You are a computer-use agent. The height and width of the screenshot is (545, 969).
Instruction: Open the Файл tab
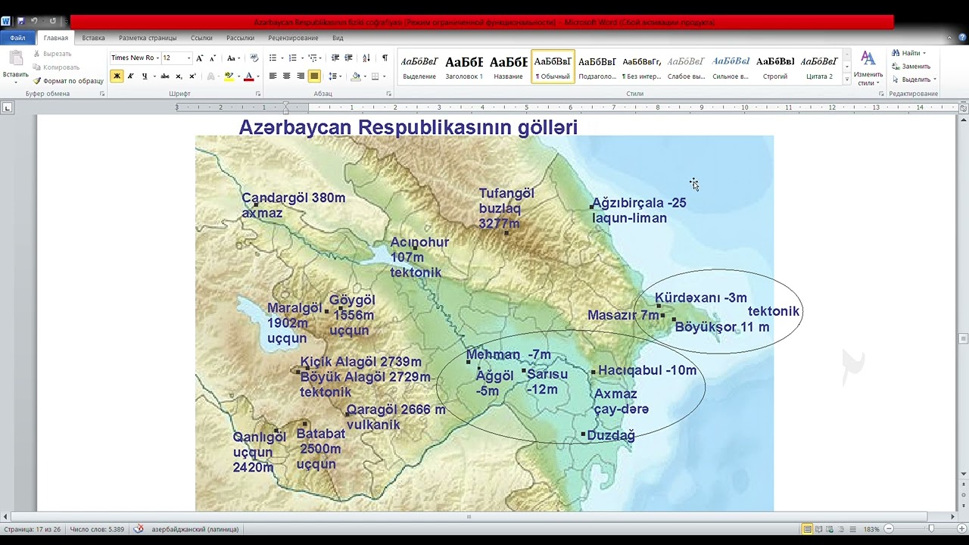click(17, 38)
